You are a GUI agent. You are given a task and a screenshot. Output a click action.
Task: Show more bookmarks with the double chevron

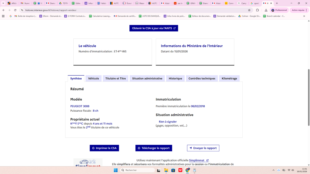tap(304, 16)
